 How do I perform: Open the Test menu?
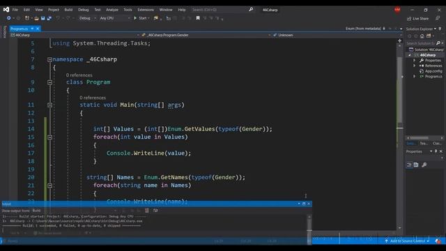point(98,10)
